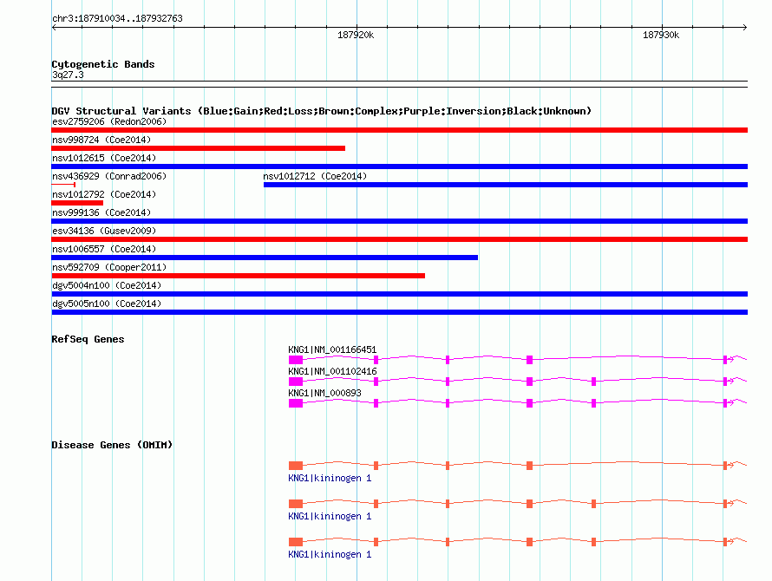Open the KNG1|NM_001166451 transcript label
Image resolution: width=772 pixels, height=581 pixels.
[332, 349]
